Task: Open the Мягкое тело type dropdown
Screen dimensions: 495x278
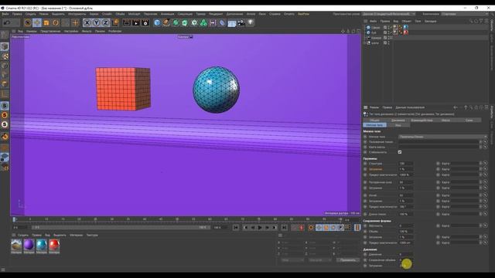Action: [x=442, y=137]
